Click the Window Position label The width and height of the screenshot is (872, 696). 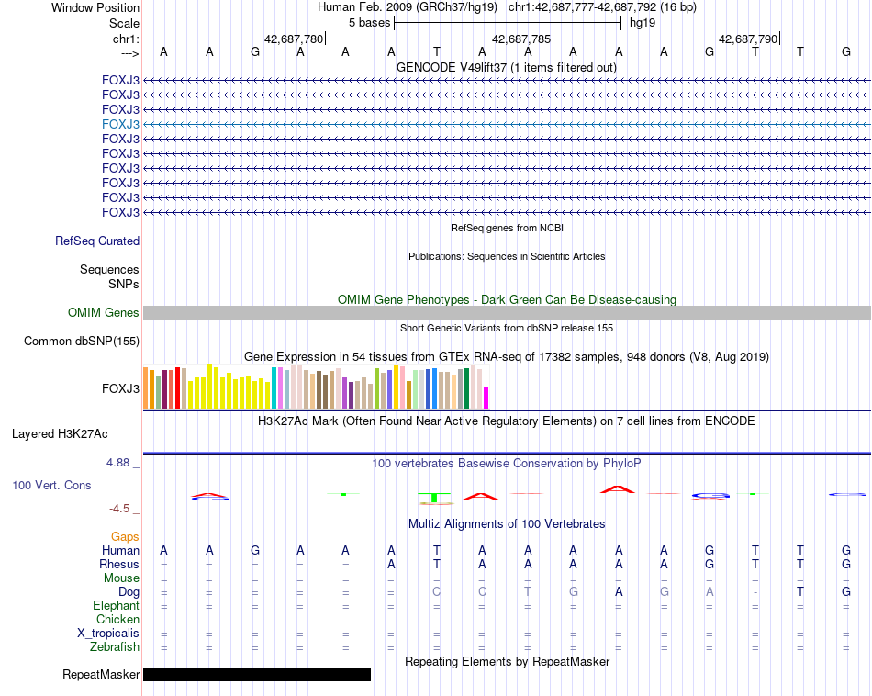pos(95,7)
